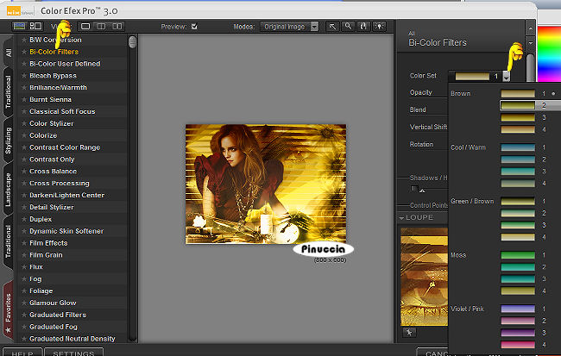
Task: Switch to single image preview layout icon
Action: tap(19, 26)
